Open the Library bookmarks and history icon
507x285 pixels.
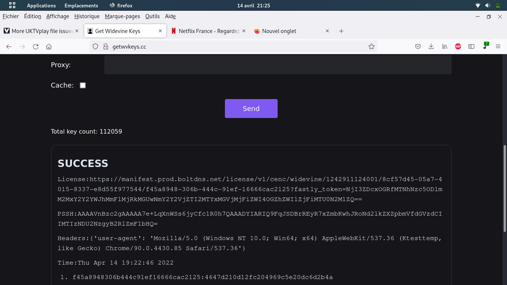[x=444, y=47]
